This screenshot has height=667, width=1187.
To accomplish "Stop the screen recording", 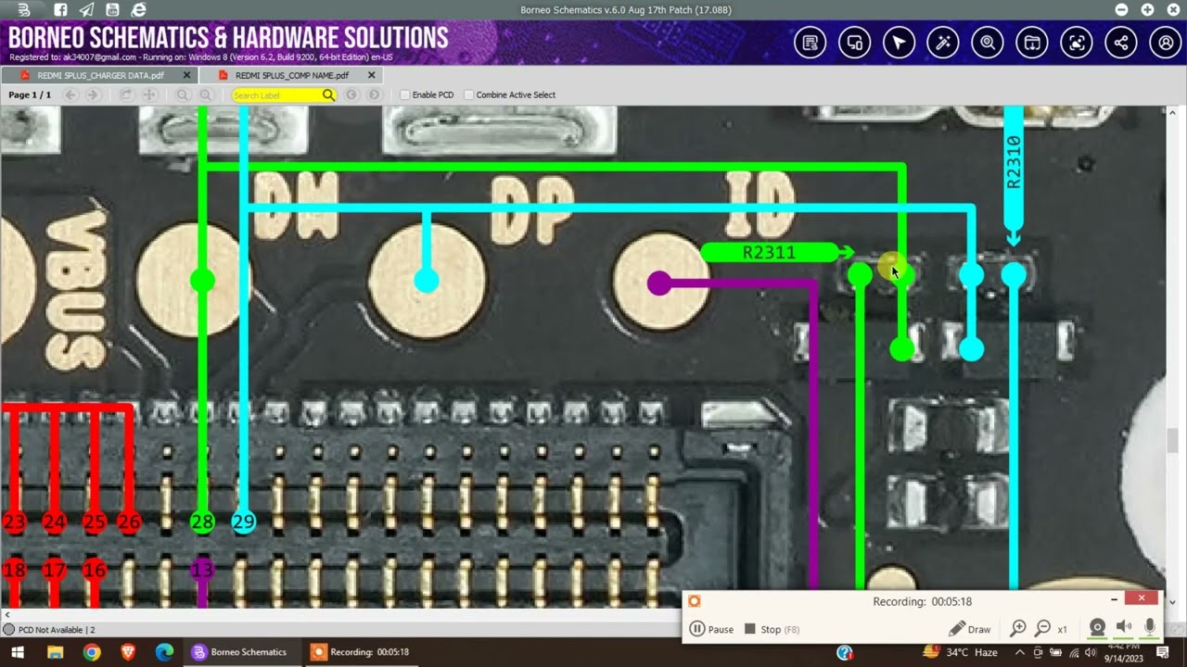I will pyautogui.click(x=772, y=629).
